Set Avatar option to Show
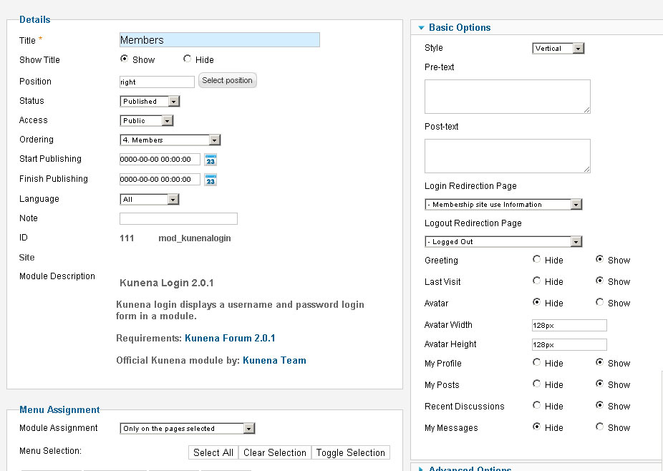The height and width of the screenshot is (471, 663). click(600, 303)
